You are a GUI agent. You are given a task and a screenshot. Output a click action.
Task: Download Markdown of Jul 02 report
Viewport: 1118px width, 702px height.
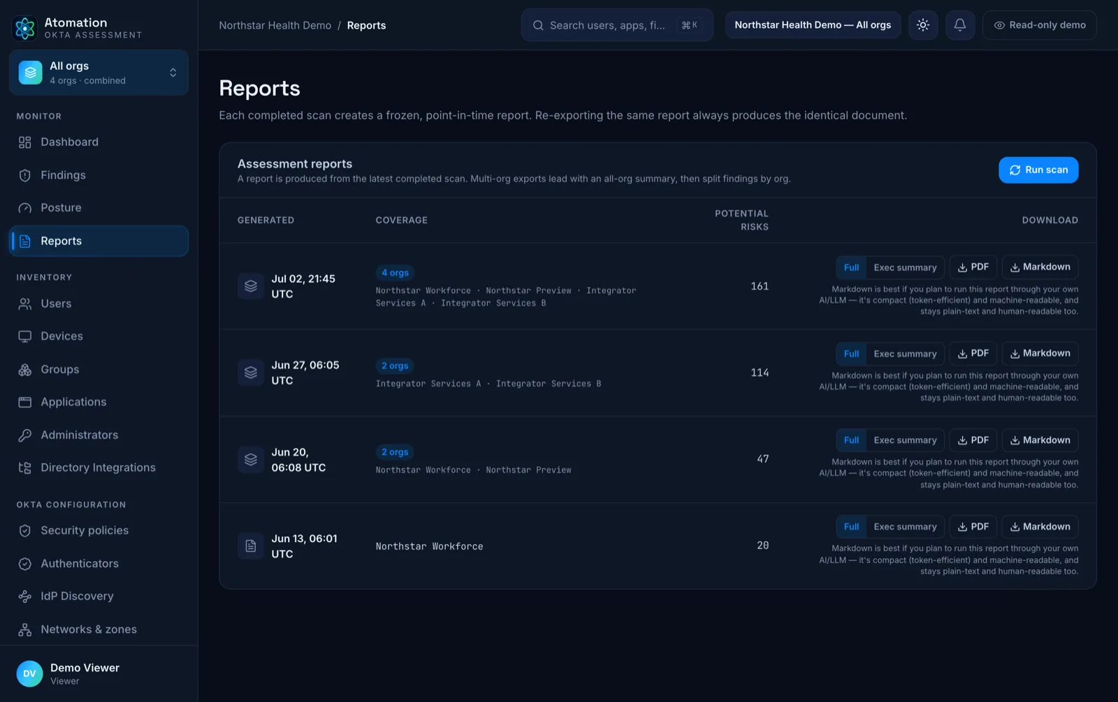[x=1040, y=267]
